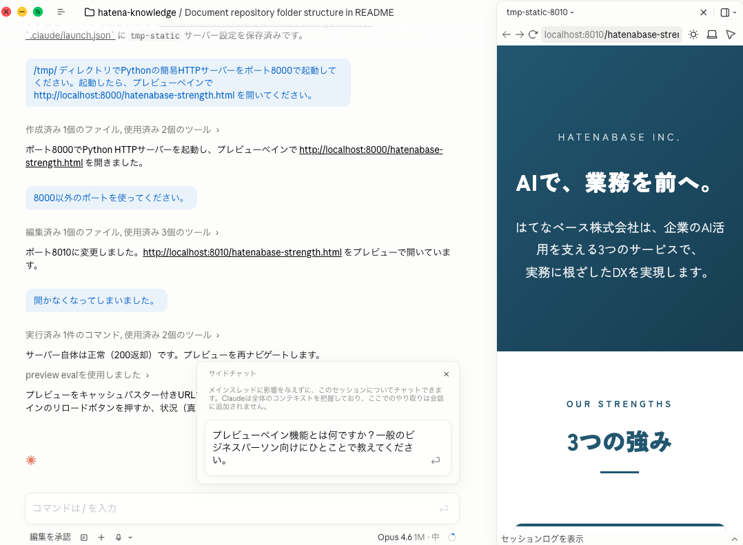The height and width of the screenshot is (545, 743).
Task: Open the device preview laptop icon
Action: pyautogui.click(x=712, y=34)
